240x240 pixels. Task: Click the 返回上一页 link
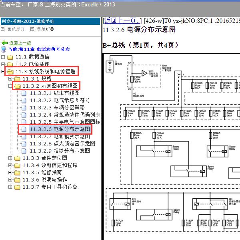[x=122, y=20]
